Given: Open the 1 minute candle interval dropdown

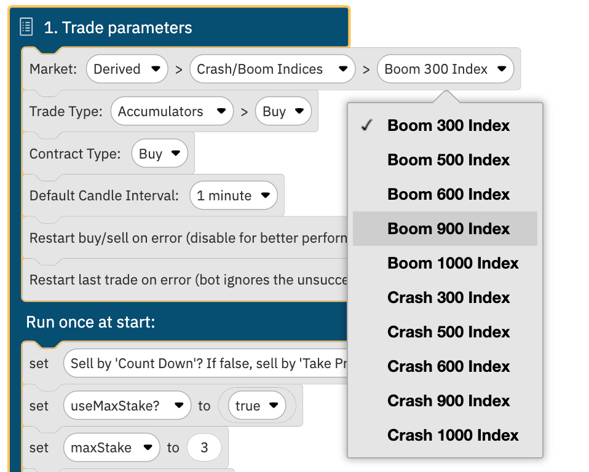Looking at the screenshot, I should 234,195.
